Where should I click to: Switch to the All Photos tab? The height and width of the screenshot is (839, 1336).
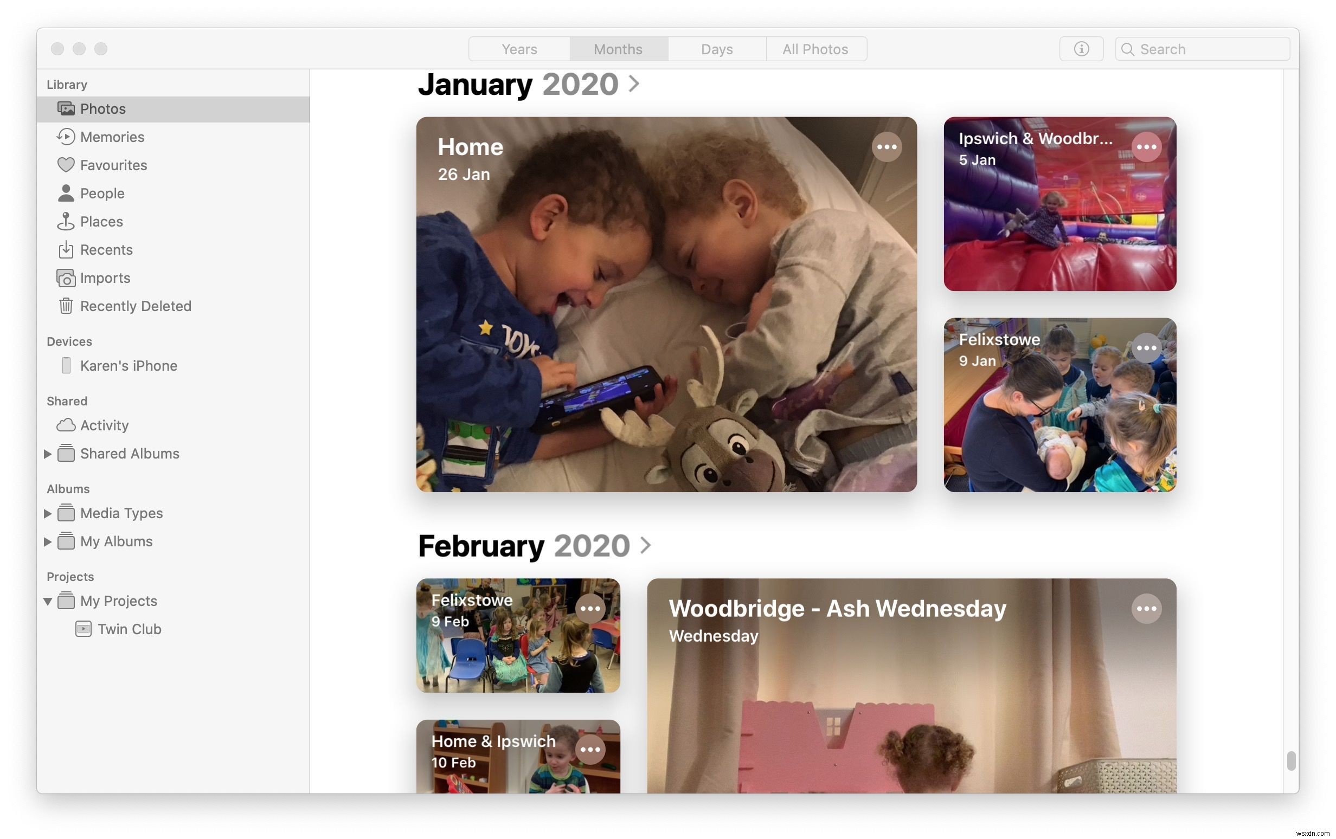coord(815,48)
